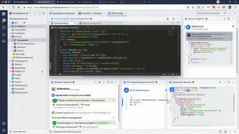This screenshot has height=134, width=239.
Task: Click the green plus on the Mssty notification row
Action: pos(114,100)
